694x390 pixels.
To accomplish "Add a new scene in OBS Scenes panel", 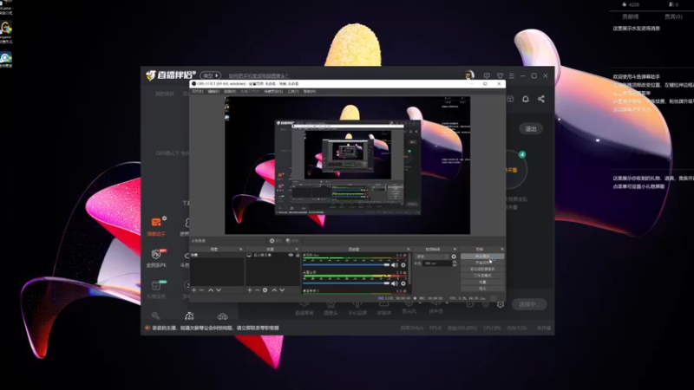I will [193, 290].
